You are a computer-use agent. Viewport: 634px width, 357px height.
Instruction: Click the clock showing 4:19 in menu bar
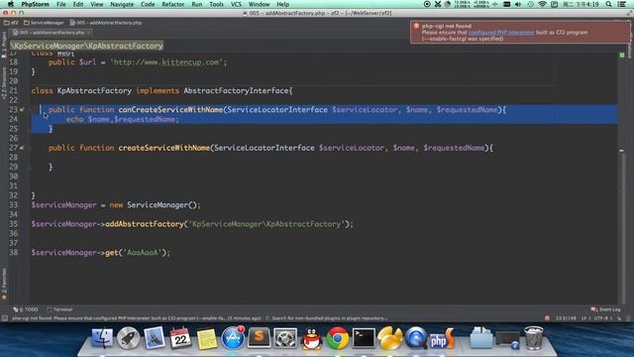[x=581, y=4]
